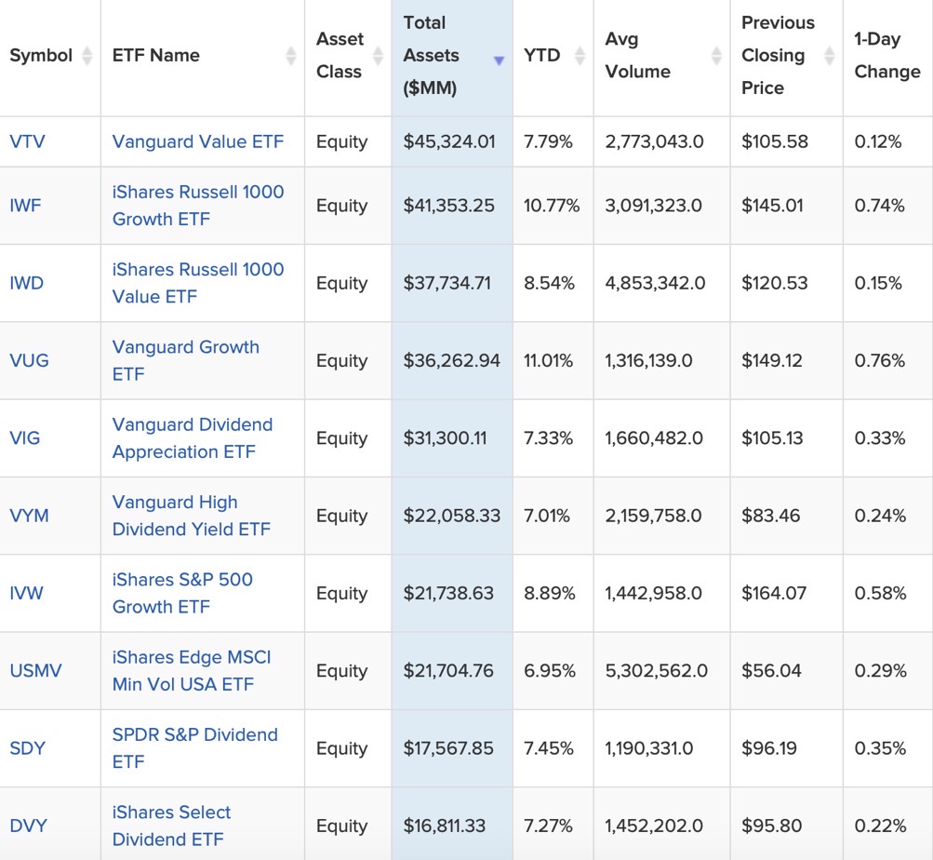This screenshot has height=860, width=933.
Task: Open Vanguard Value ETF page
Action: point(198,141)
